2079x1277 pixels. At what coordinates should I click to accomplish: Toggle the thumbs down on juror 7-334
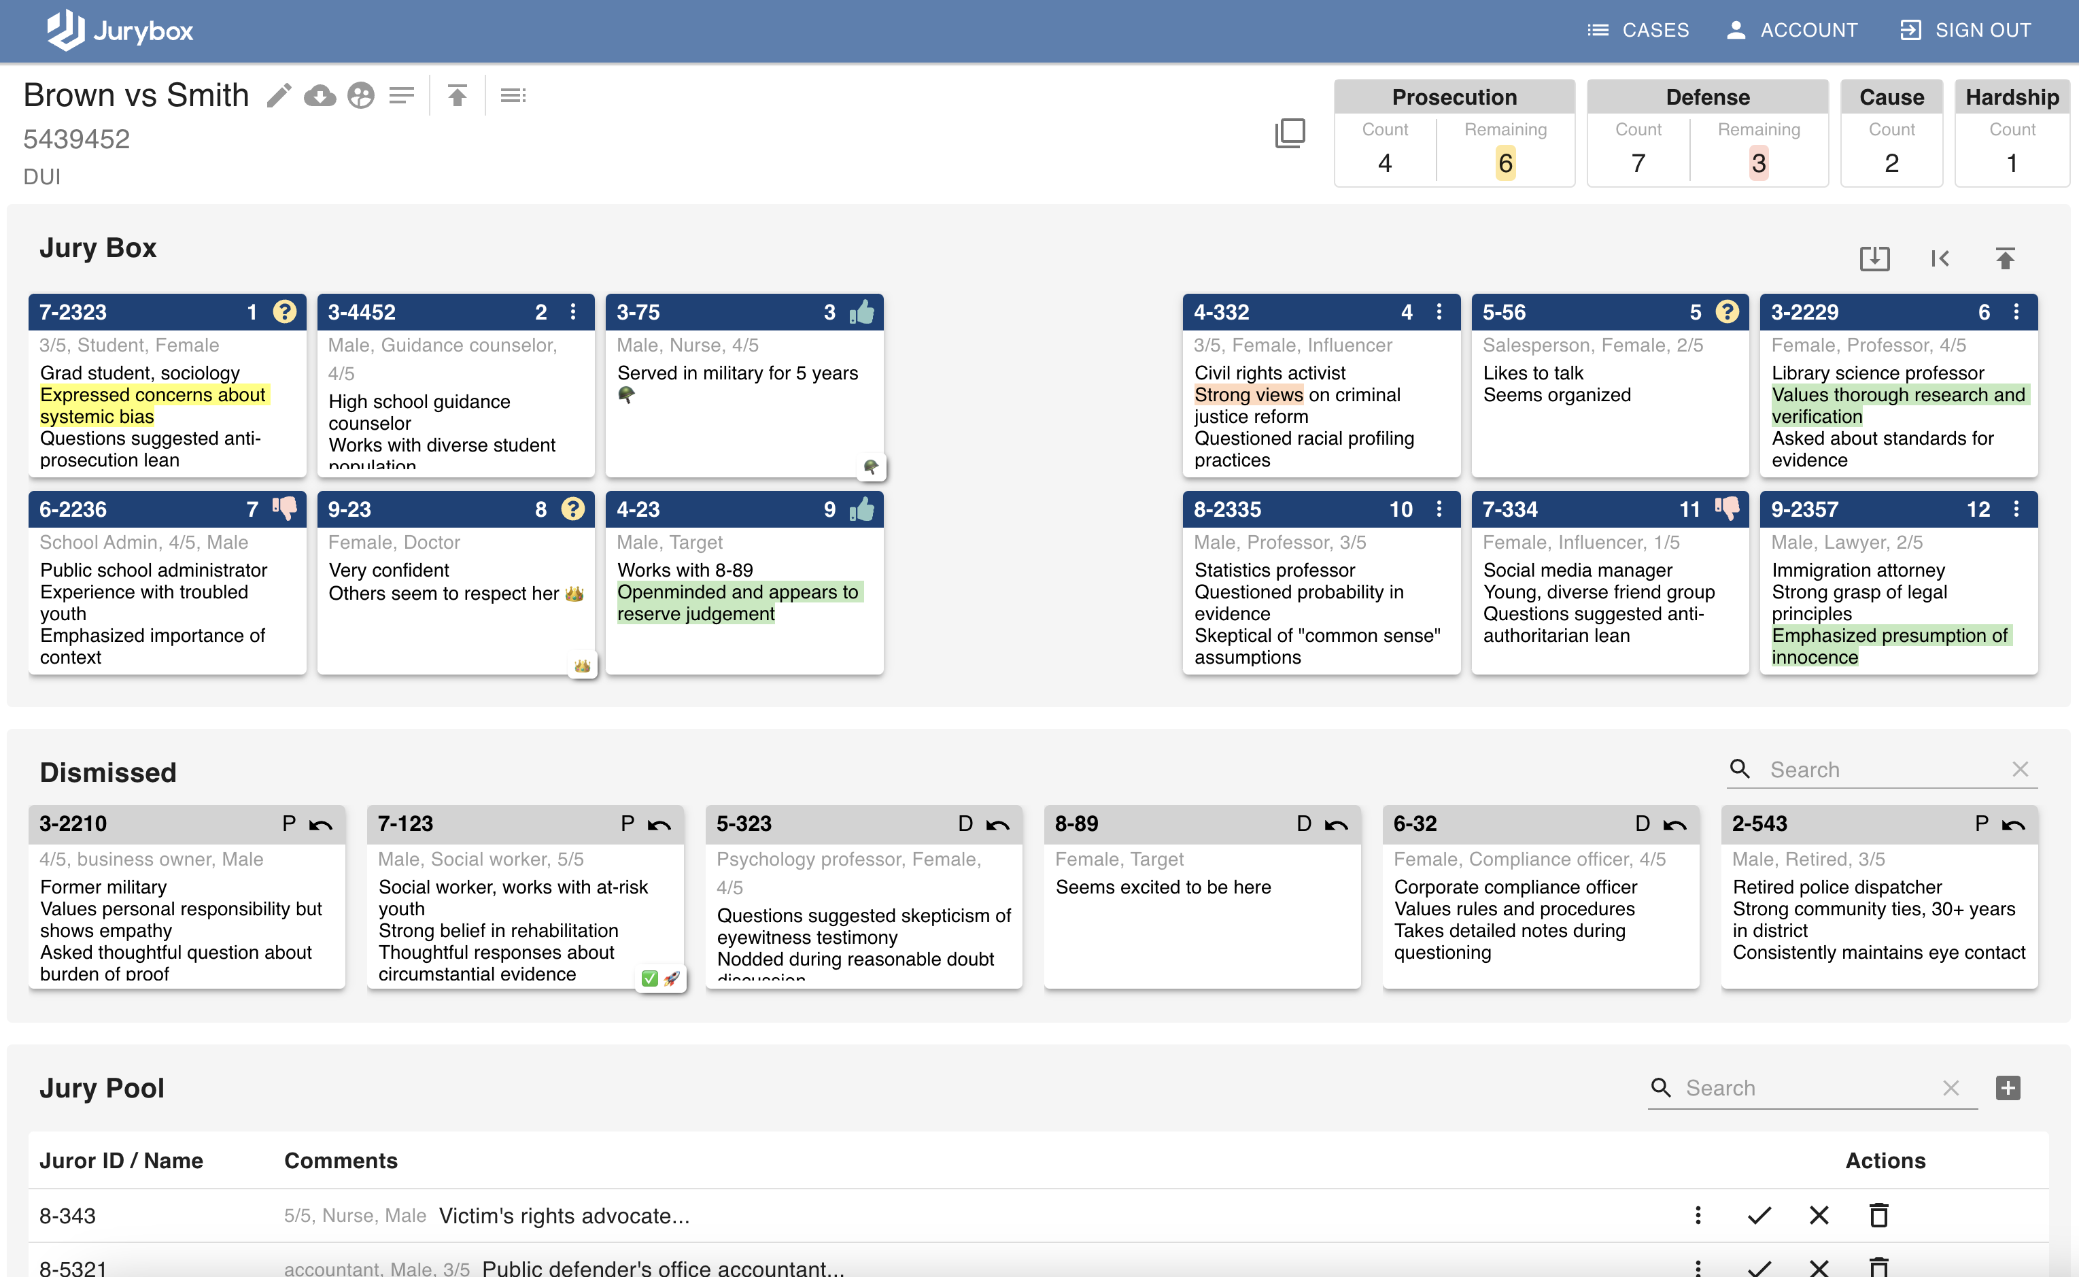1728,509
